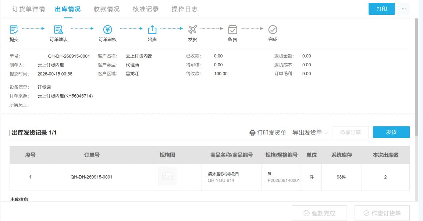Screen dimensions: 423x221
Task: Click the 发货 airplane icon
Action: tap(192, 29)
